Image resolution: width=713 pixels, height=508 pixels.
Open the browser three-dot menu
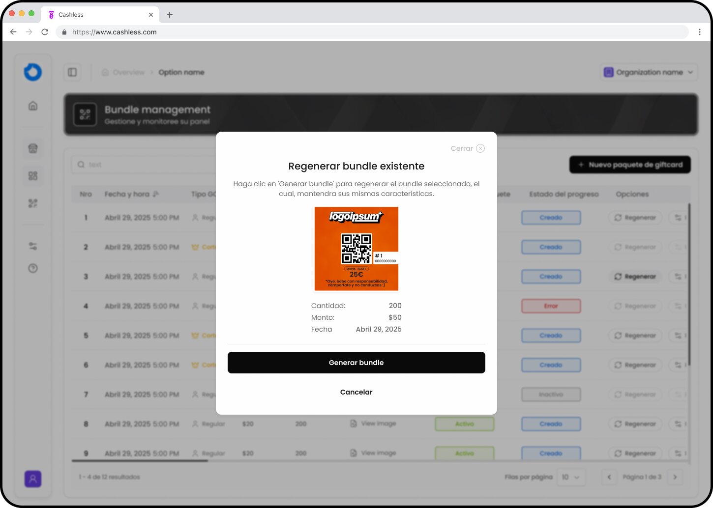700,32
